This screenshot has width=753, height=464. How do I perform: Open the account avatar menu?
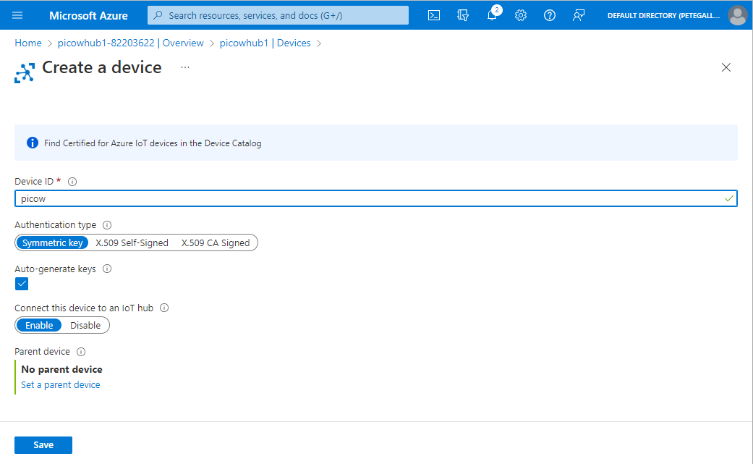coord(737,15)
